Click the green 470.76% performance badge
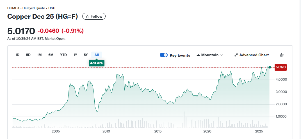The width and height of the screenshot is (301, 139). tap(97, 63)
